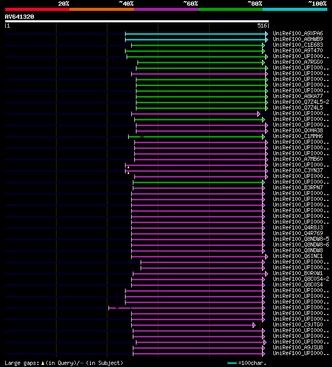The width and height of the screenshot is (332, 367).
Task: Select the UniRef100_A8KA77 label
Action: pos(298,96)
